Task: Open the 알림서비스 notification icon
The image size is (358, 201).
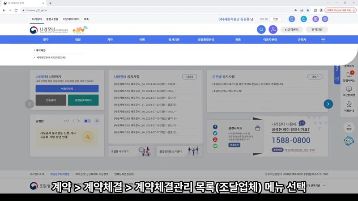Action: (349, 76)
